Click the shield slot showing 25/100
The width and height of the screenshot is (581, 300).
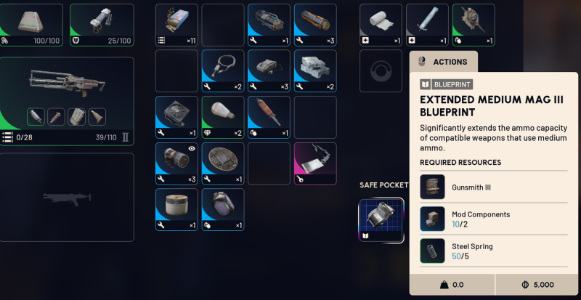(102, 25)
